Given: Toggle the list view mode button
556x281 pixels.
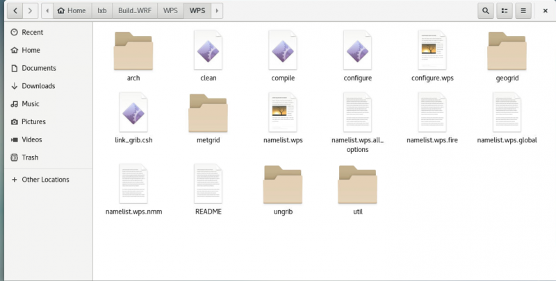Looking at the screenshot, I should [x=505, y=10].
